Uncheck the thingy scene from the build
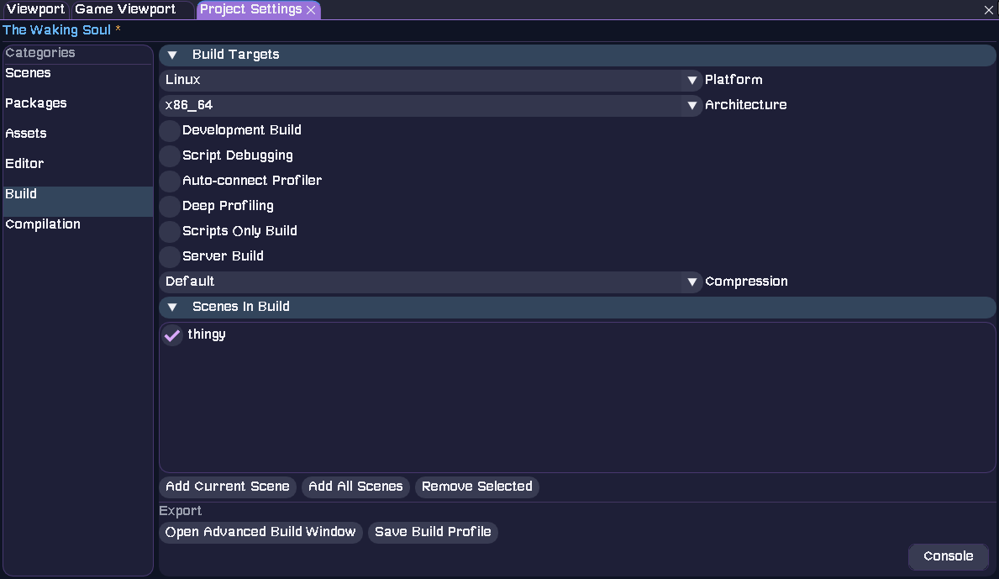Image resolution: width=999 pixels, height=579 pixels. pos(172,334)
